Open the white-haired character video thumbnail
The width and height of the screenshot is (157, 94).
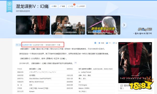point(103,25)
